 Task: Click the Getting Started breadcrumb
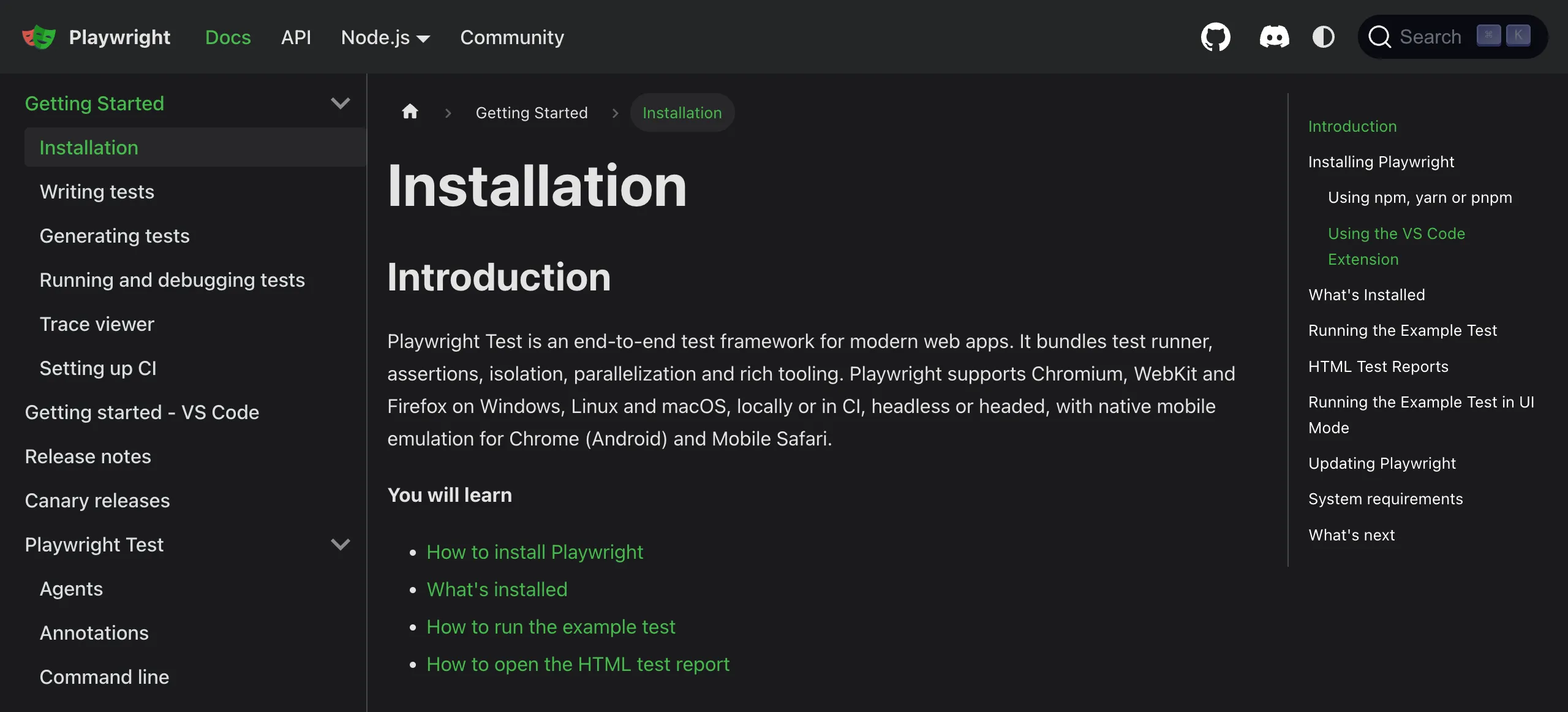[531, 113]
